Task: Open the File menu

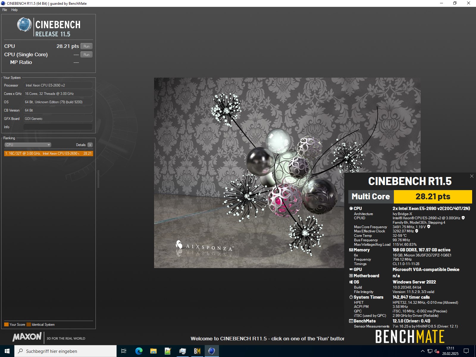Action: pyautogui.click(x=5, y=10)
